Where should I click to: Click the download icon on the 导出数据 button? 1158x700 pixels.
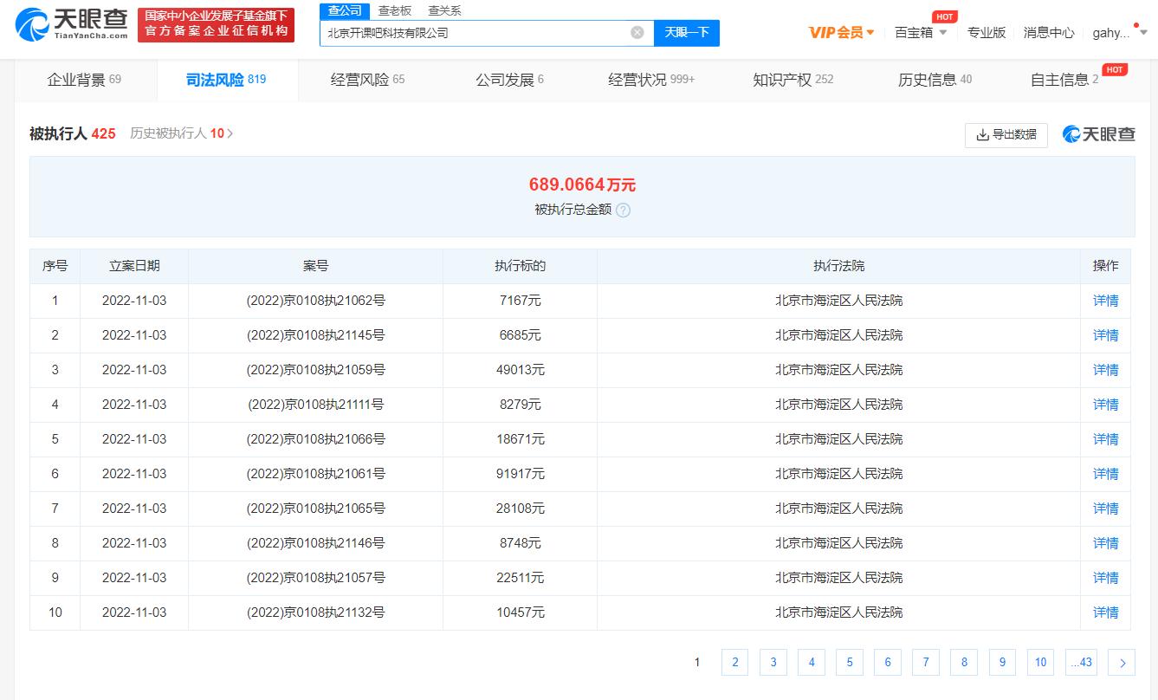pyautogui.click(x=983, y=135)
